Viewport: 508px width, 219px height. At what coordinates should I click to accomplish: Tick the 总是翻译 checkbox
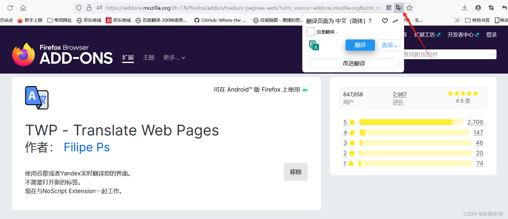pos(311,32)
